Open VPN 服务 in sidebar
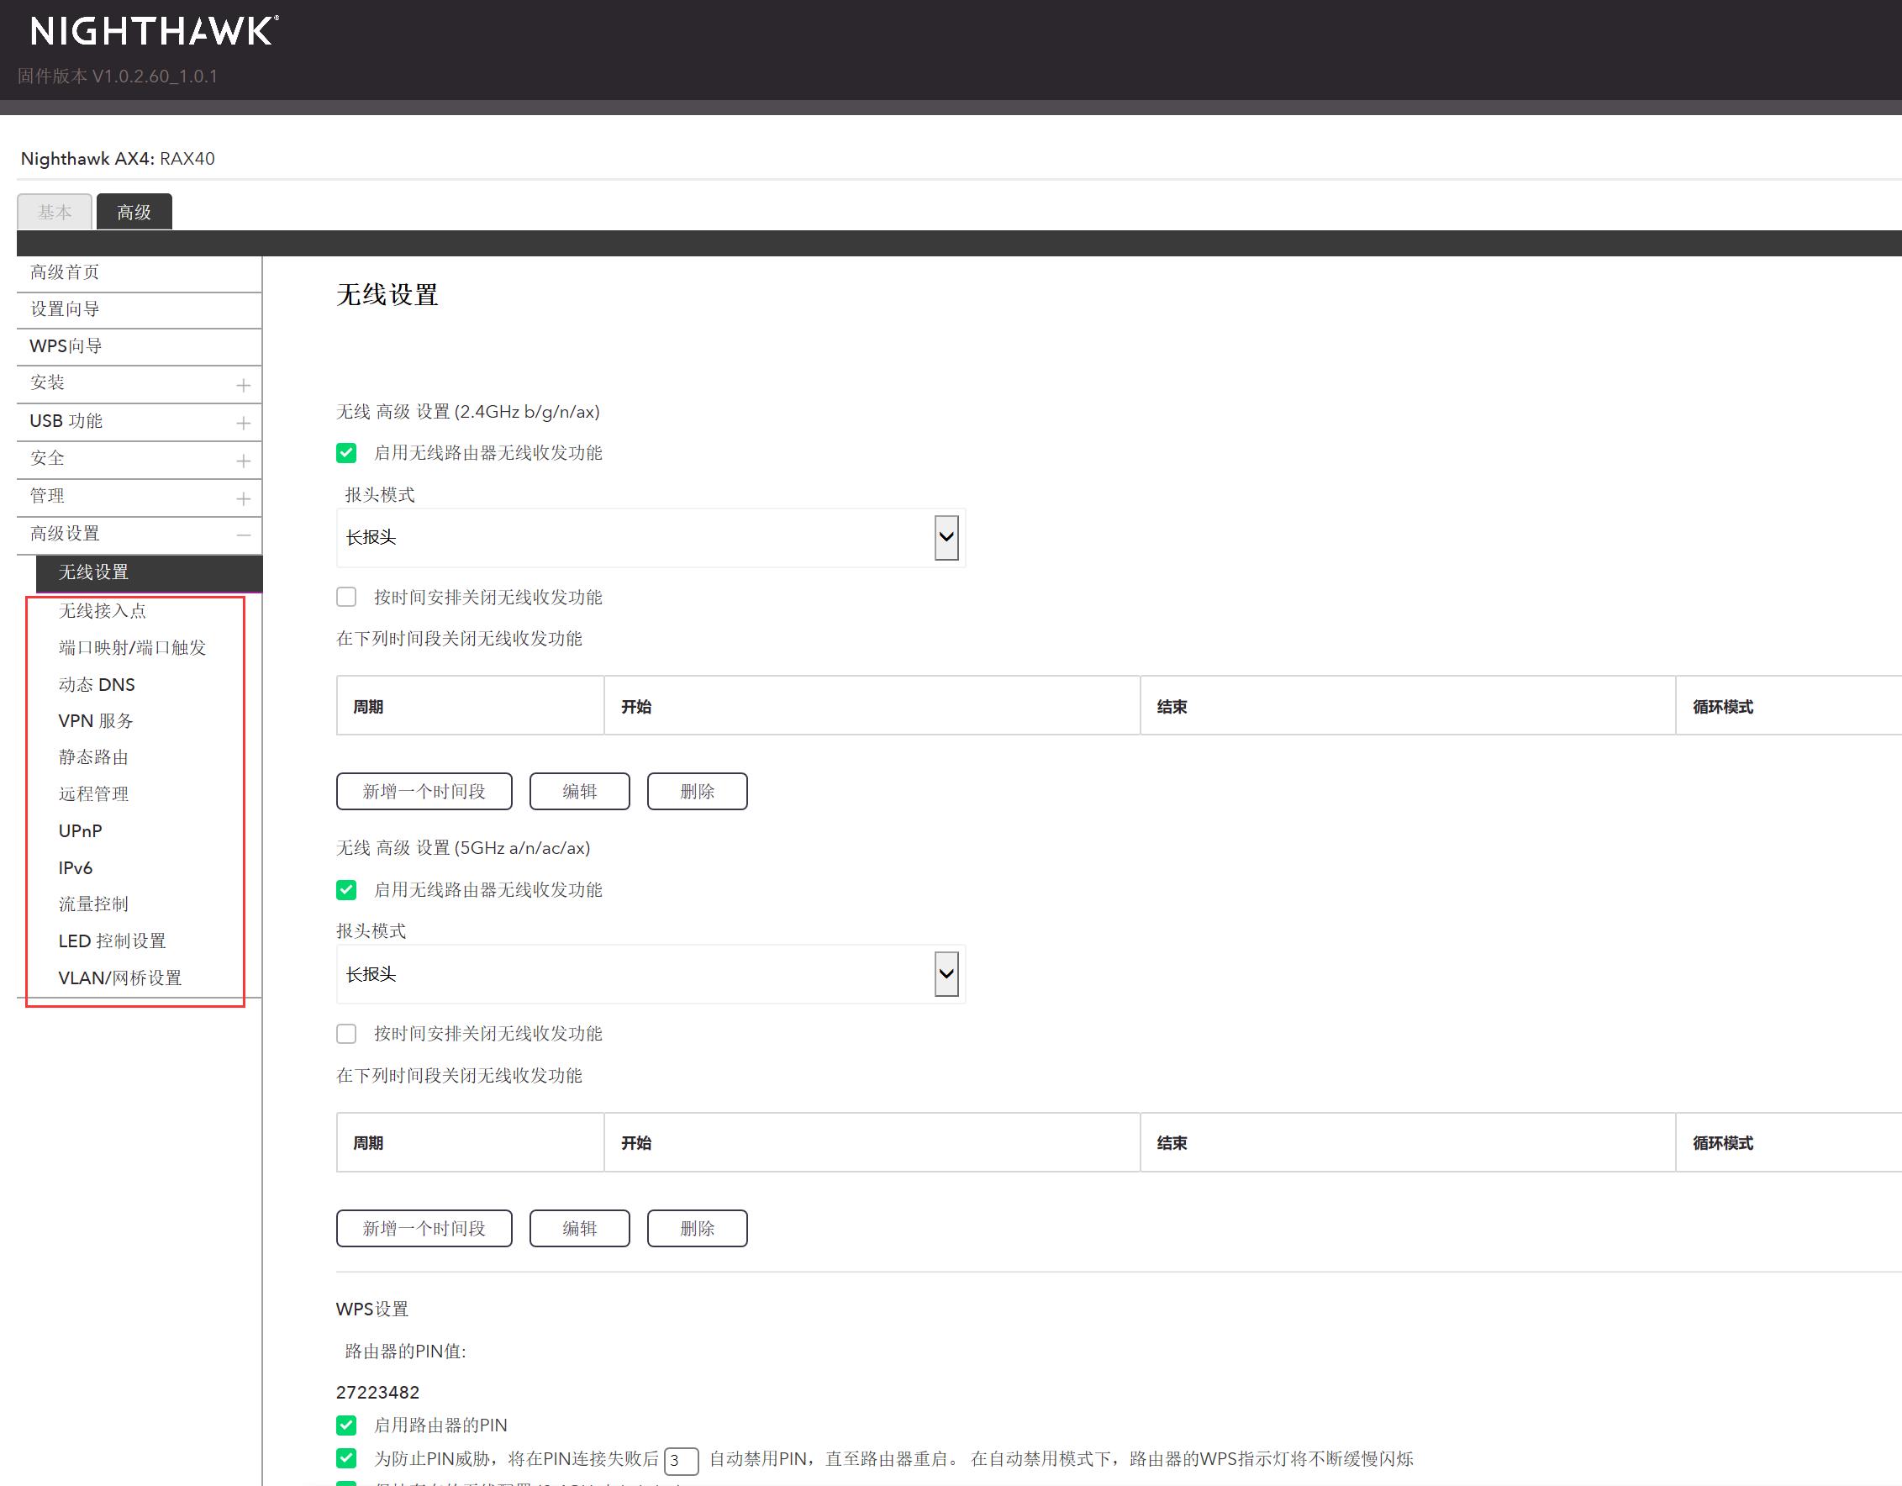 (96, 721)
